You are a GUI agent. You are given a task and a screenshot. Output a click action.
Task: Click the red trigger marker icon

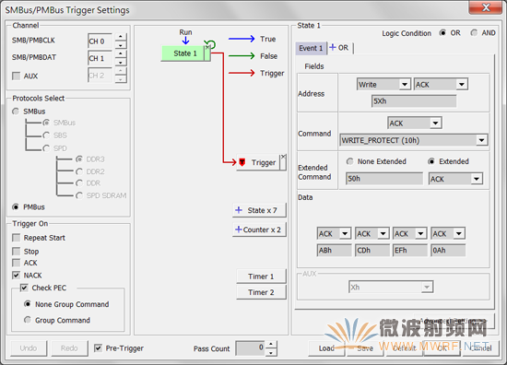242,162
